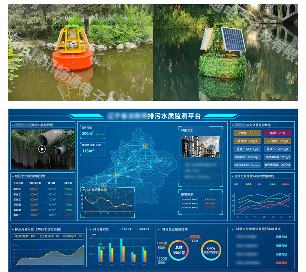Click the red 设备离线 status

click(x=282, y=263)
